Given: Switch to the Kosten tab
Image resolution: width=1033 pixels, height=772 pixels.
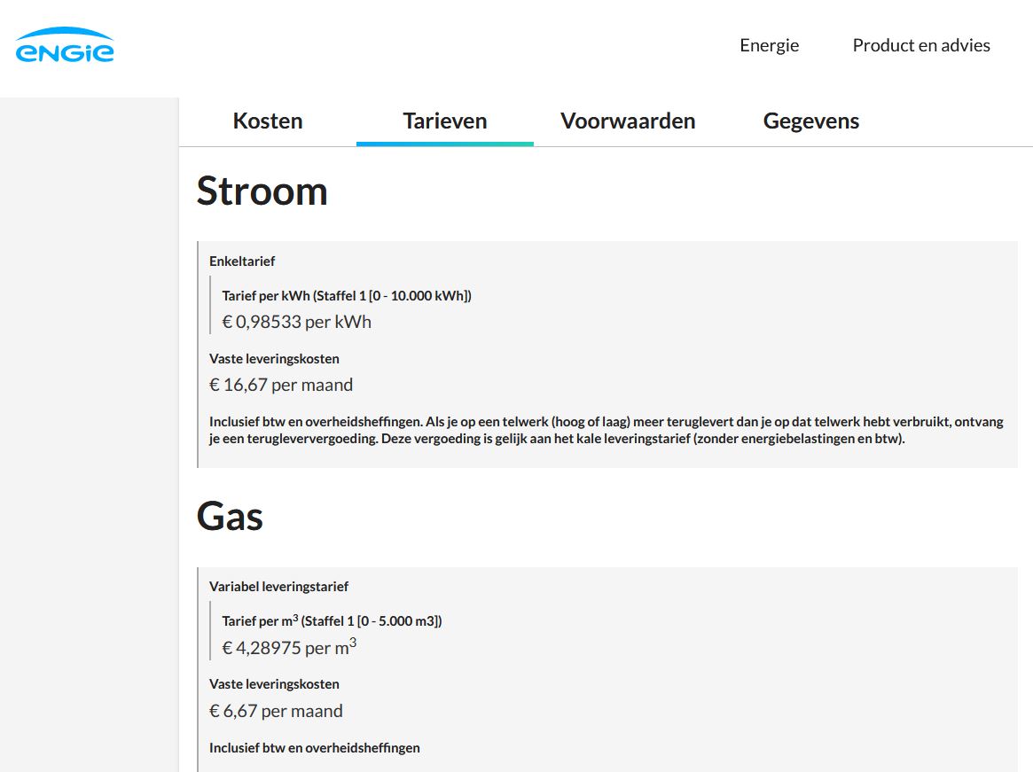Looking at the screenshot, I should click(x=268, y=121).
